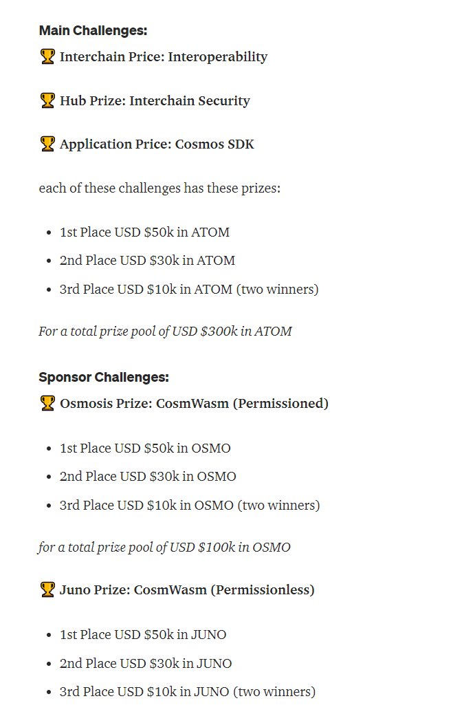The image size is (464, 714).
Task: Click the trophy icon beside Hub Prize
Action: pyautogui.click(x=47, y=101)
